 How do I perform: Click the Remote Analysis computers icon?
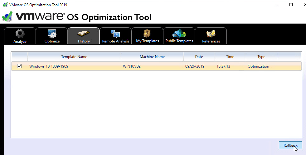115,34
